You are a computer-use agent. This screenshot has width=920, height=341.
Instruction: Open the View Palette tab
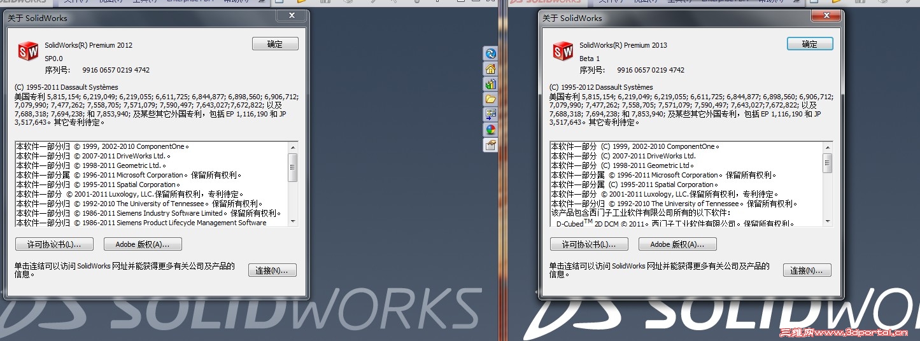[x=490, y=115]
